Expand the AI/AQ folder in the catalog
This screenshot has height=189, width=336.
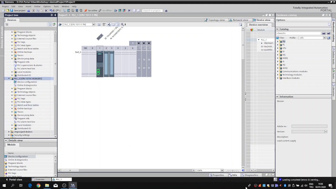pyautogui.click(x=278, y=68)
